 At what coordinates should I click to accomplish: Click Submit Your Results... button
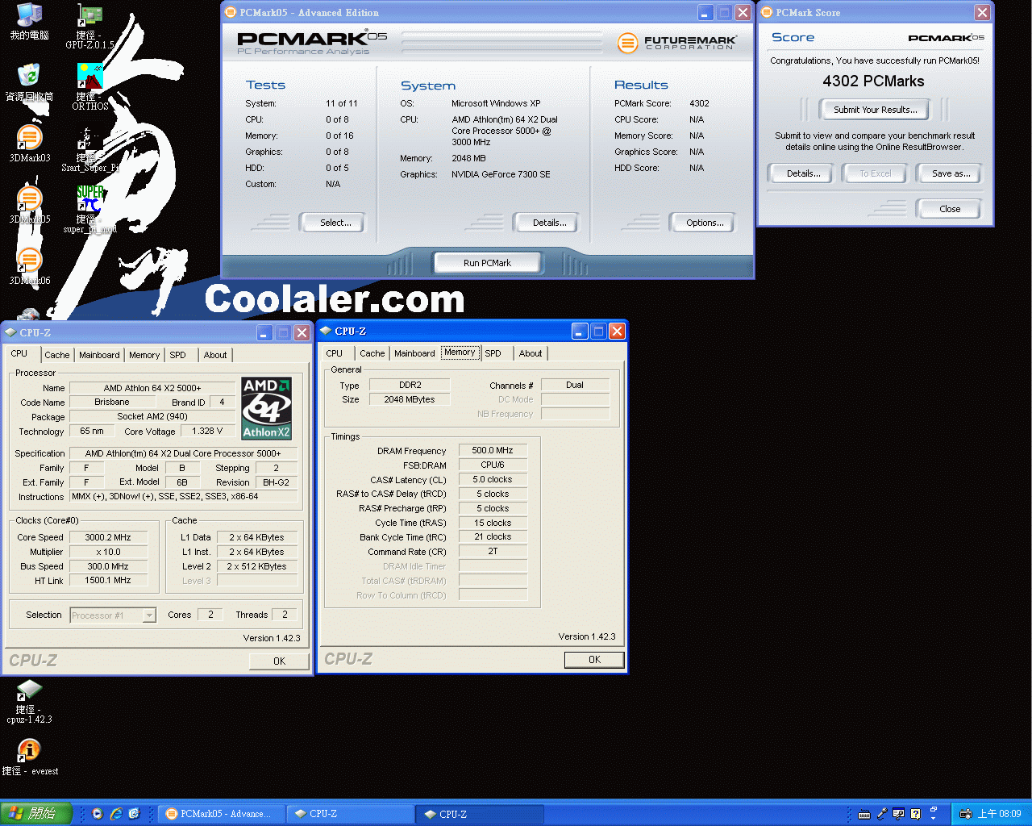[875, 110]
